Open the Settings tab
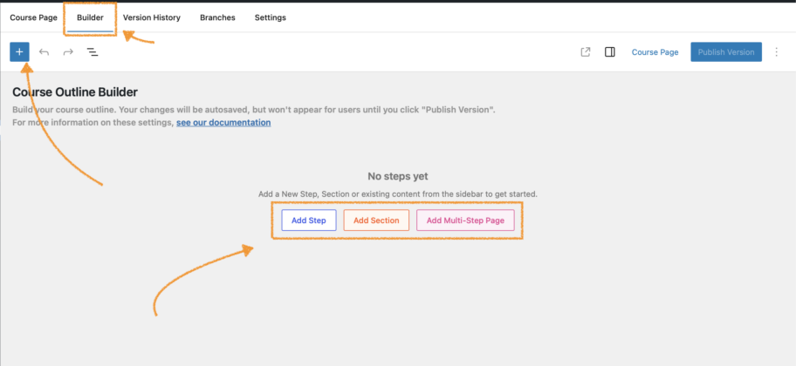Image resolution: width=796 pixels, height=366 pixels. [x=270, y=17]
